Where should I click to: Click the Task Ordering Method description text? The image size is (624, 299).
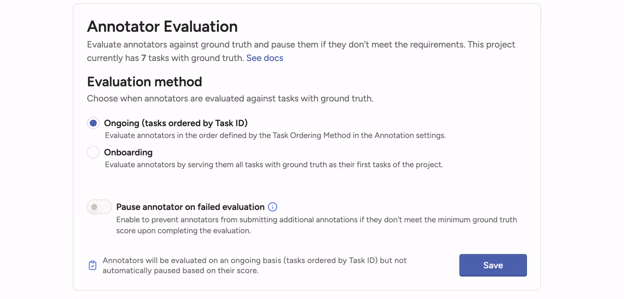(x=275, y=135)
